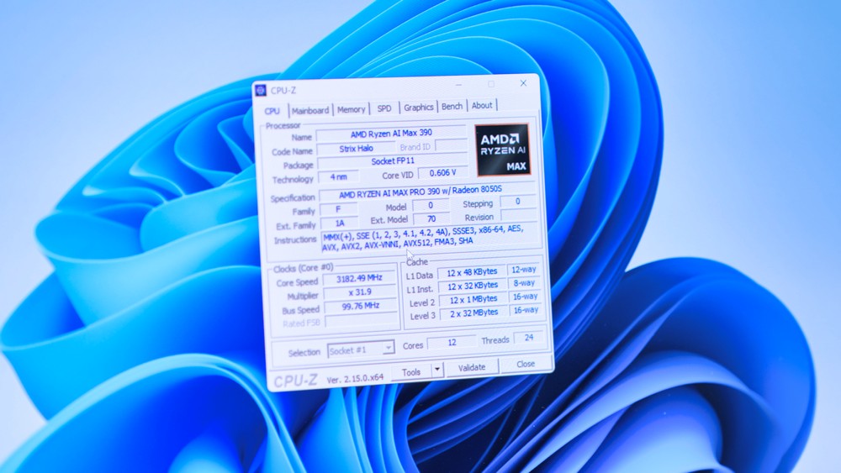The width and height of the screenshot is (841, 473).
Task: Click the processor Name field
Action: (391, 134)
